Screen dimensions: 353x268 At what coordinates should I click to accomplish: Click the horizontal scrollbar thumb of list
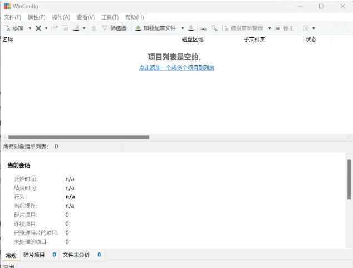click(79, 137)
